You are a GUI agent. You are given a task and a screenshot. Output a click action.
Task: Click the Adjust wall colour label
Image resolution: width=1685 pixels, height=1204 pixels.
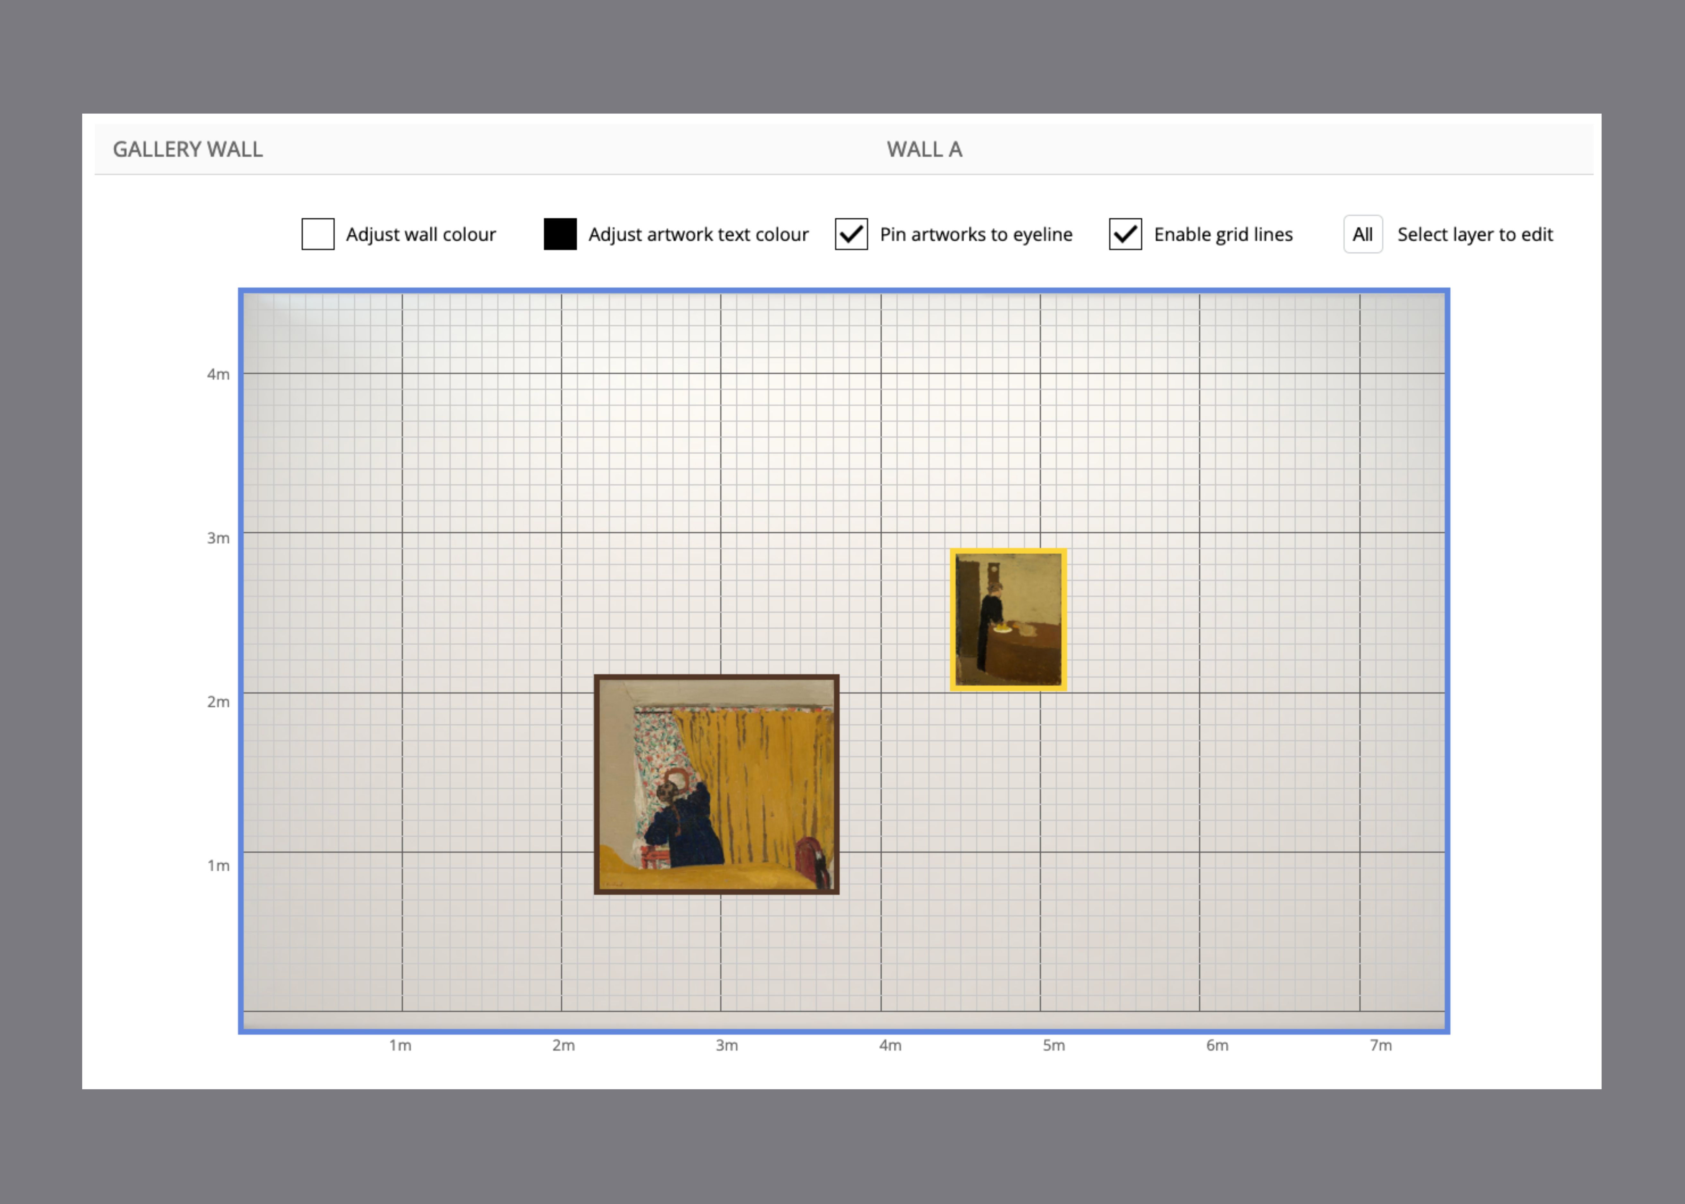(420, 234)
